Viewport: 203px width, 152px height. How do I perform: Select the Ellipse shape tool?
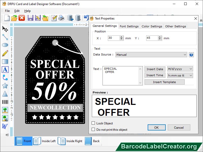click(x=5, y=45)
